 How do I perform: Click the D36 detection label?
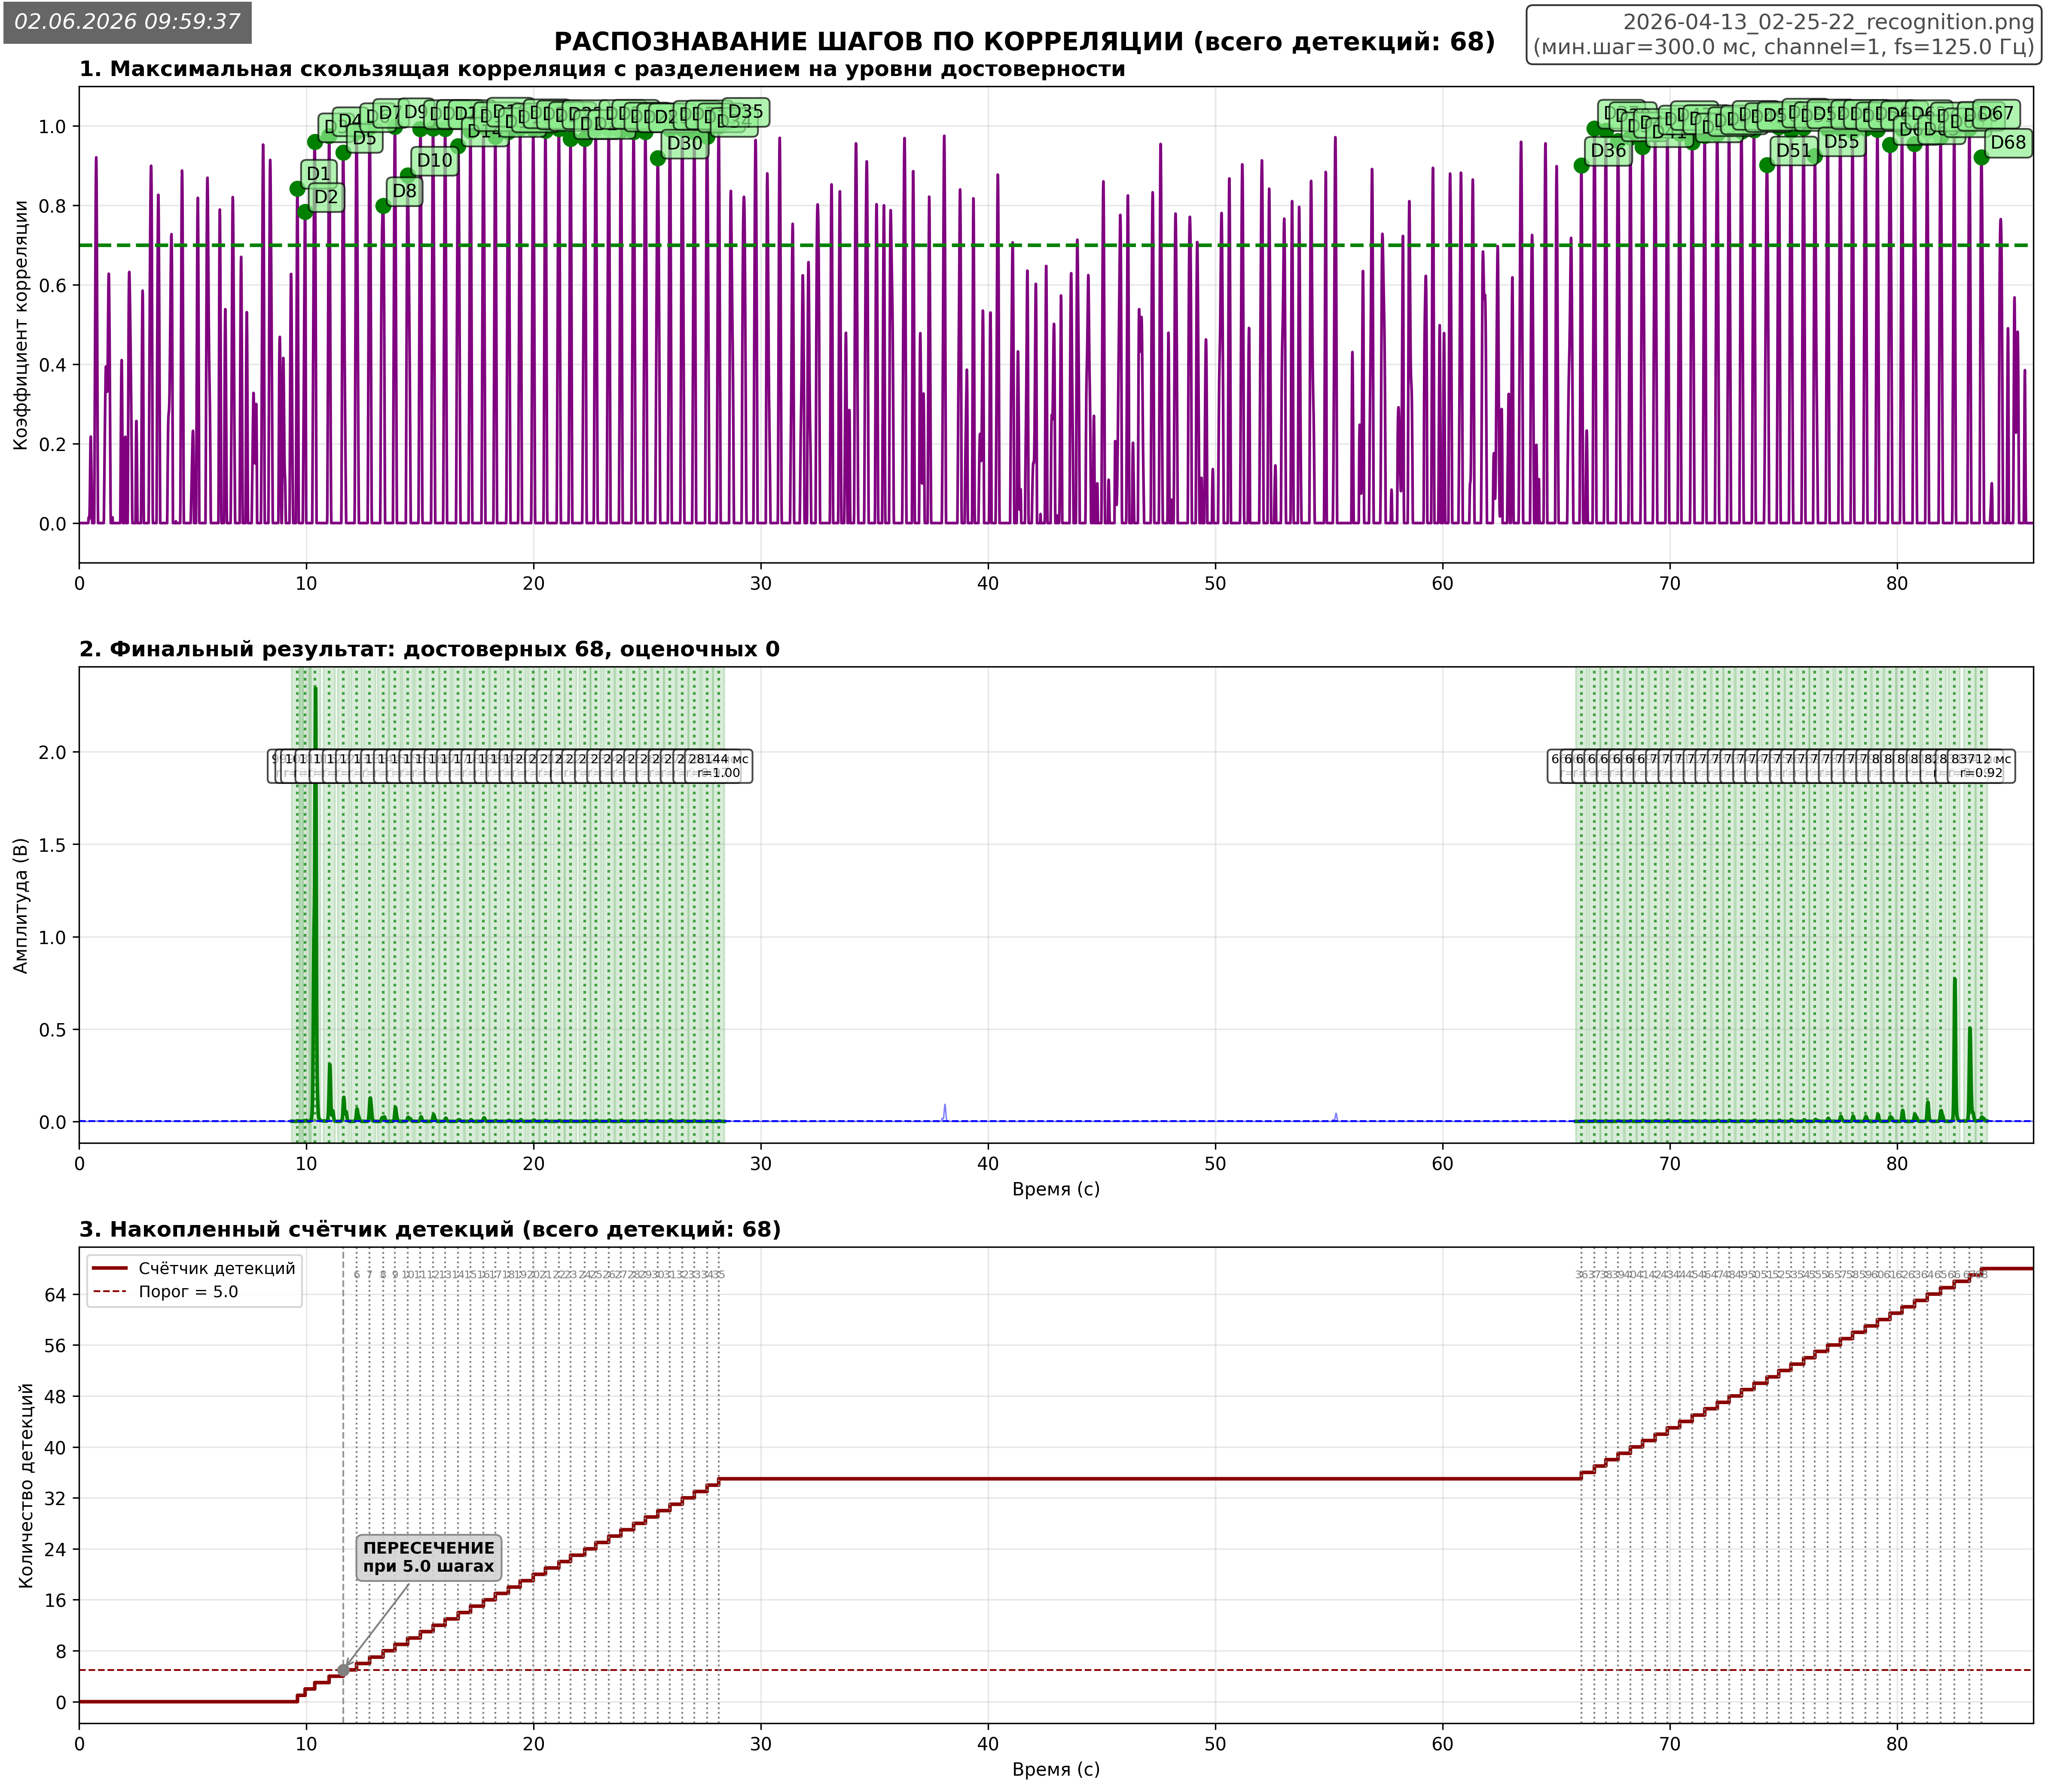coord(1608,151)
